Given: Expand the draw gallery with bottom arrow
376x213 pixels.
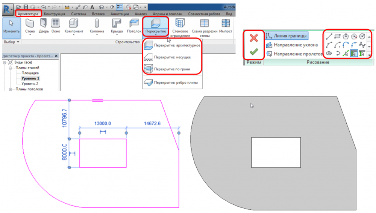Looking at the screenshot, I should (370, 54).
